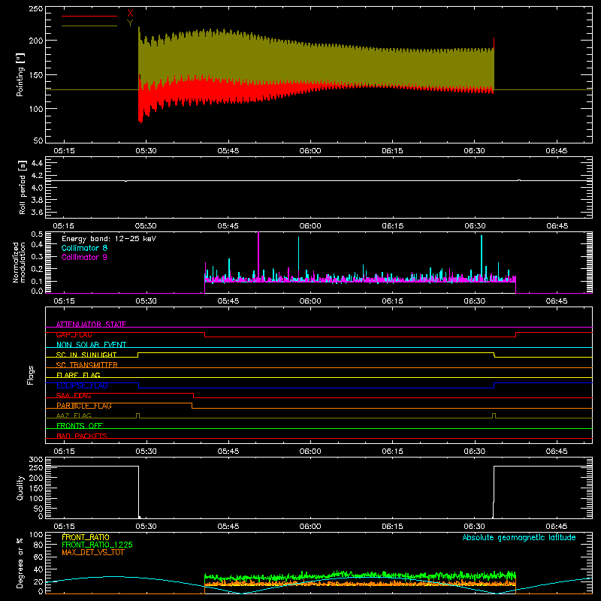Click the 200 tick on Pointing axis
The image size is (601, 601).
tap(35, 41)
